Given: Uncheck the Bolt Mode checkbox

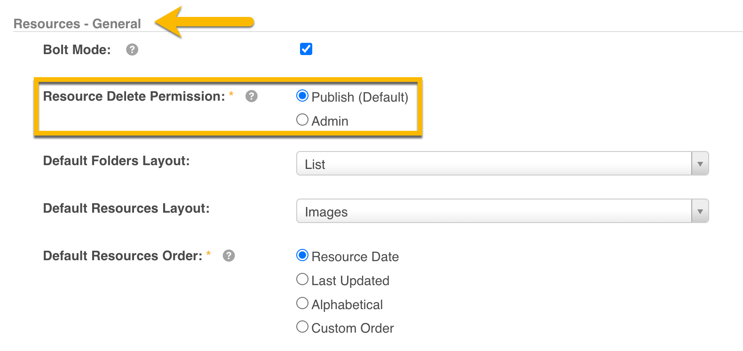Looking at the screenshot, I should pyautogui.click(x=306, y=49).
